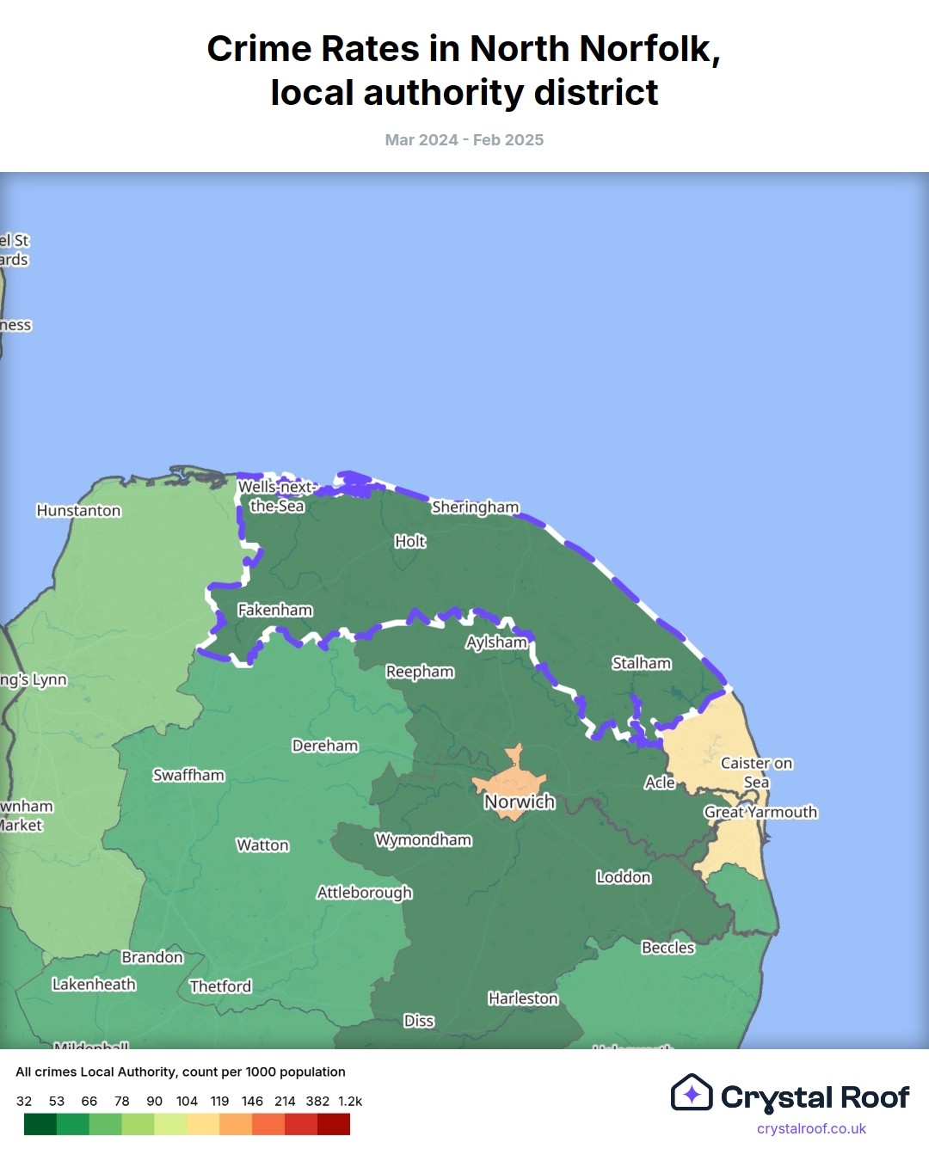
Task: Pick the light orange legend swatch
Action: coord(236,1124)
